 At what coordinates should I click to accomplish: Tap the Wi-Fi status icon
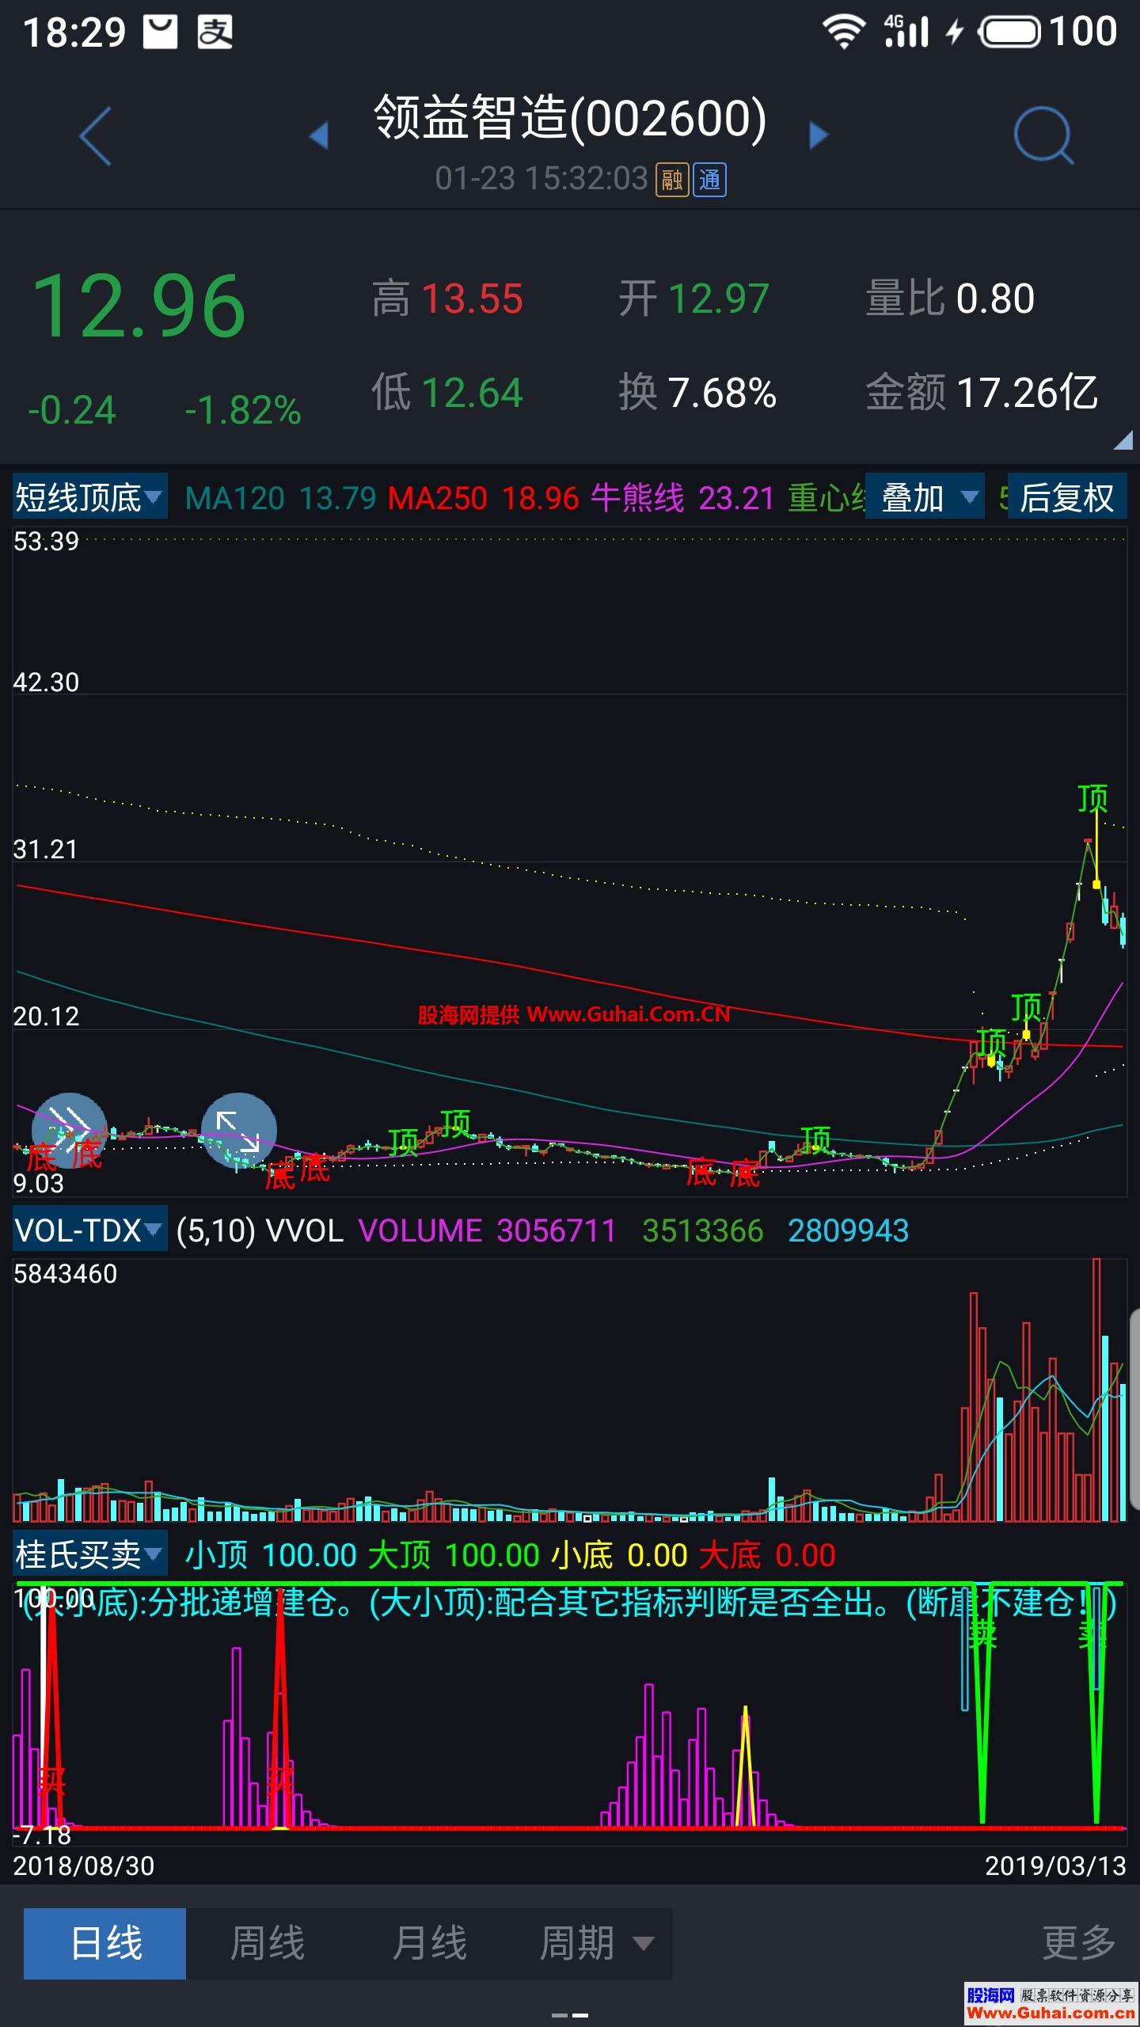pos(844,32)
